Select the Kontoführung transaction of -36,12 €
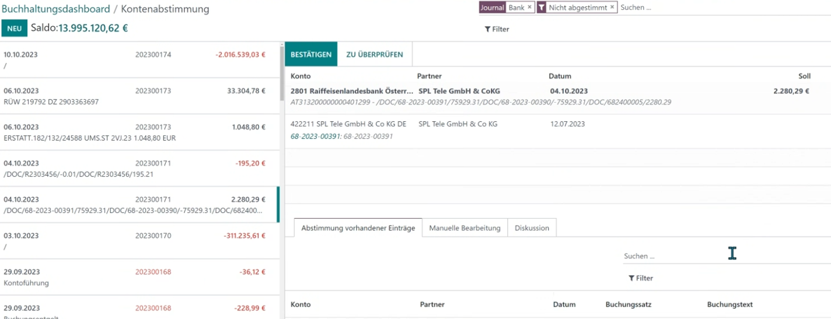This screenshot has width=831, height=319. [140, 277]
